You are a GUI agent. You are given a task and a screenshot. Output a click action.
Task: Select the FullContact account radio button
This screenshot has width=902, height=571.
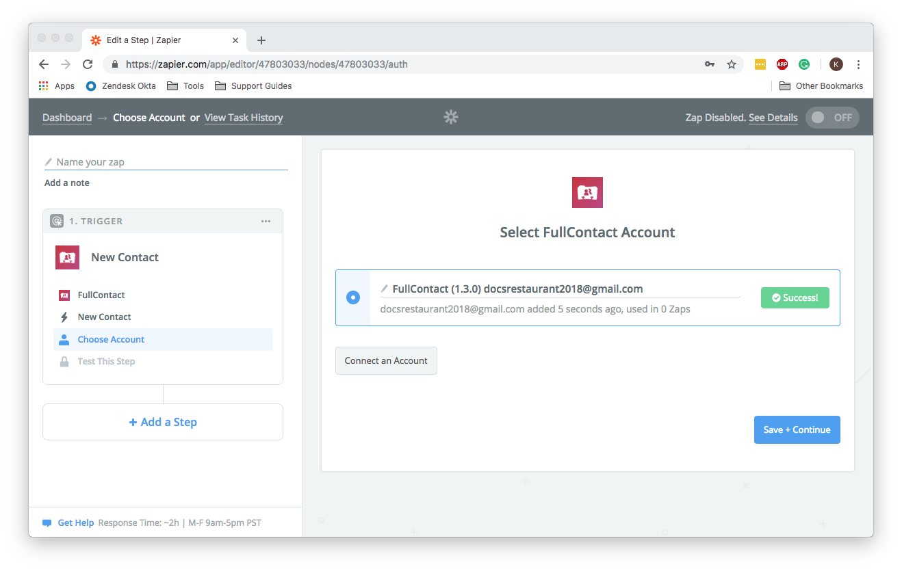click(x=353, y=297)
